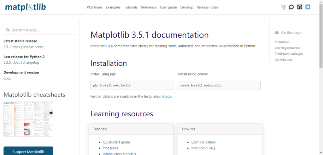Click the page vertical scrollbar thumb

[x=321, y=36]
